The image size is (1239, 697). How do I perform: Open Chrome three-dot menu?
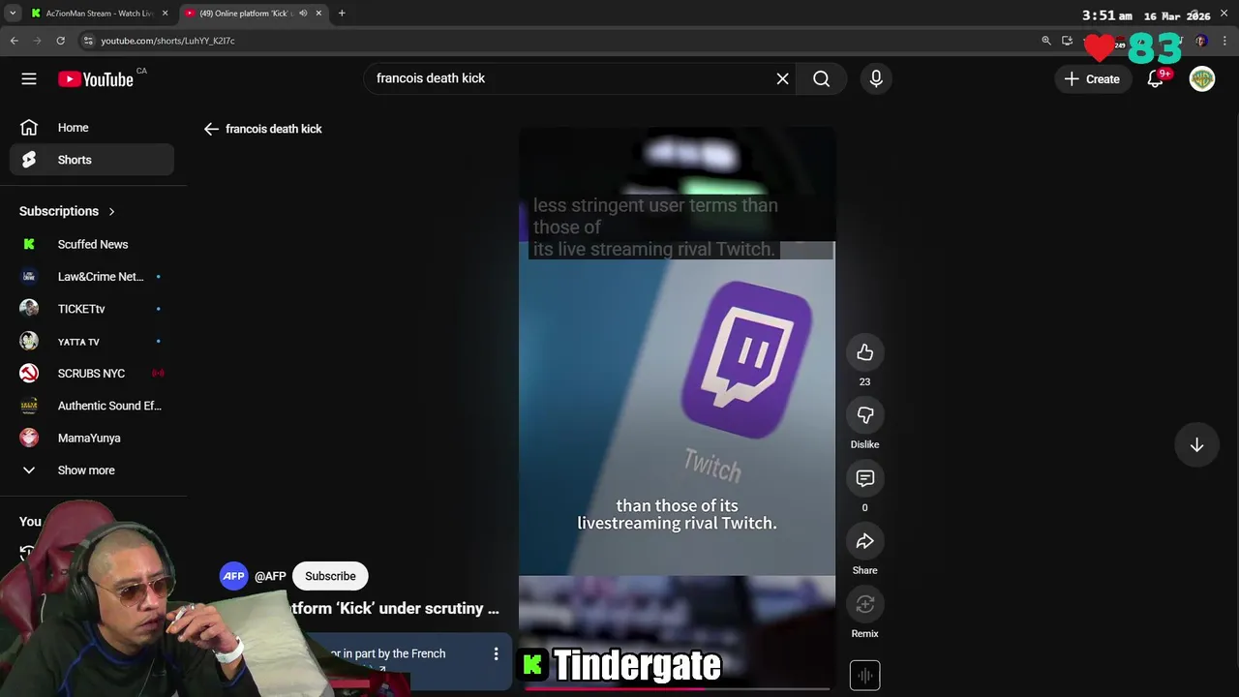click(x=1225, y=41)
